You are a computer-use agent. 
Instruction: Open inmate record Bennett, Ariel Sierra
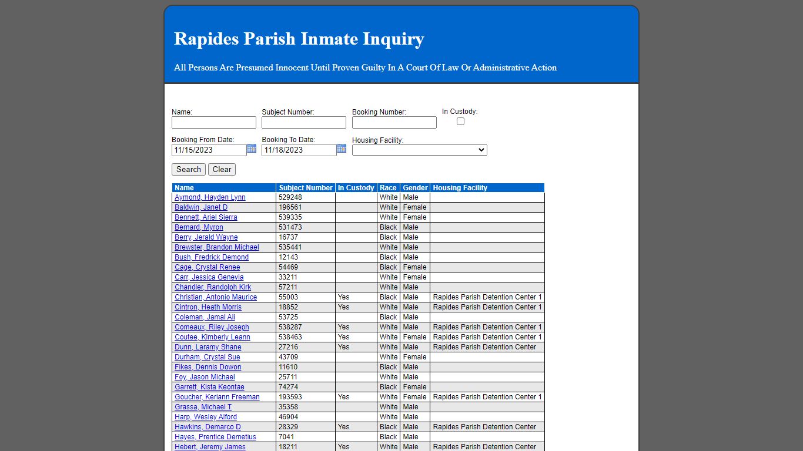click(x=206, y=217)
